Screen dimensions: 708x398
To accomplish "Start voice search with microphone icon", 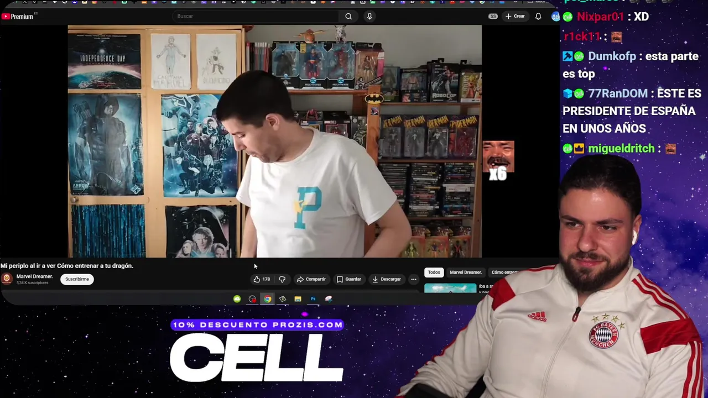I will click(369, 16).
